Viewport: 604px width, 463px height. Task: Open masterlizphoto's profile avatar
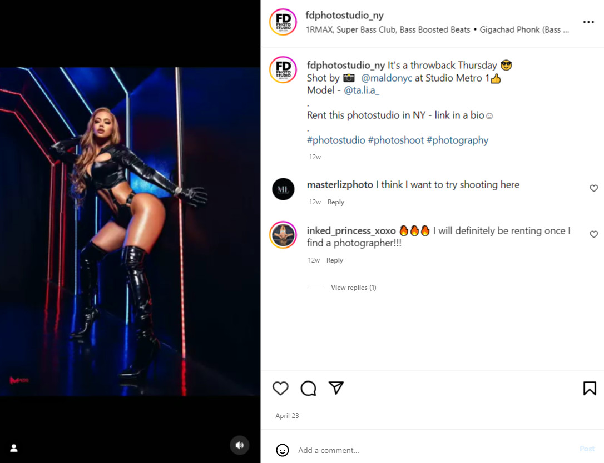[x=283, y=189]
